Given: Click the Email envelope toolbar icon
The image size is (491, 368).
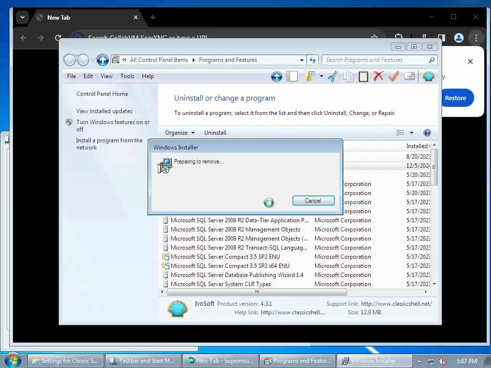Looking at the screenshot, I should click(x=409, y=76).
